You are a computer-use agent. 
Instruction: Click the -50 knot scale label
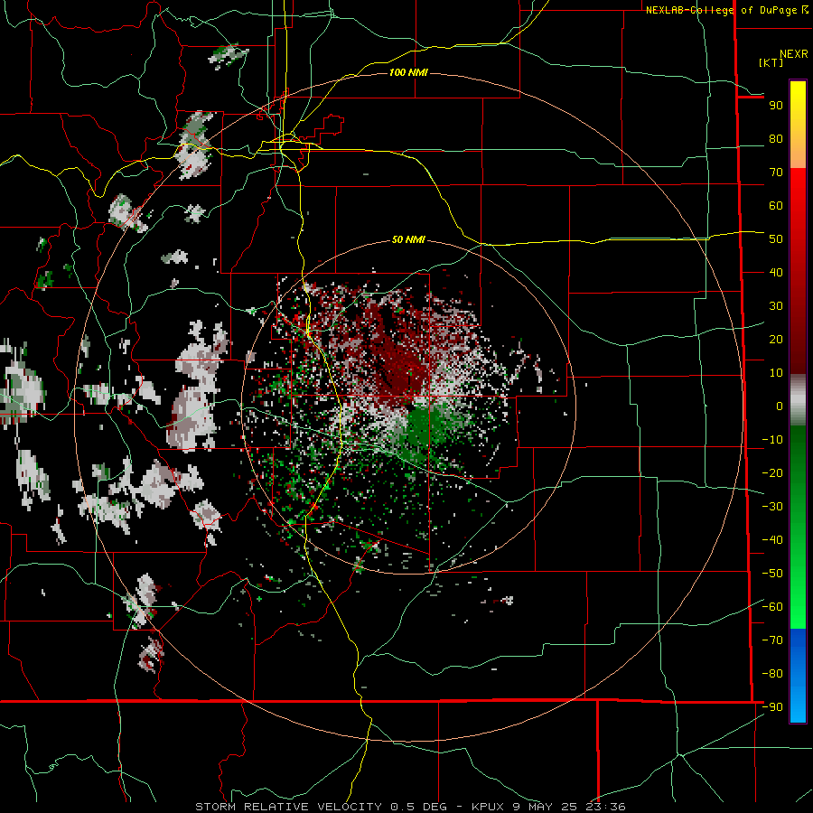click(772, 574)
